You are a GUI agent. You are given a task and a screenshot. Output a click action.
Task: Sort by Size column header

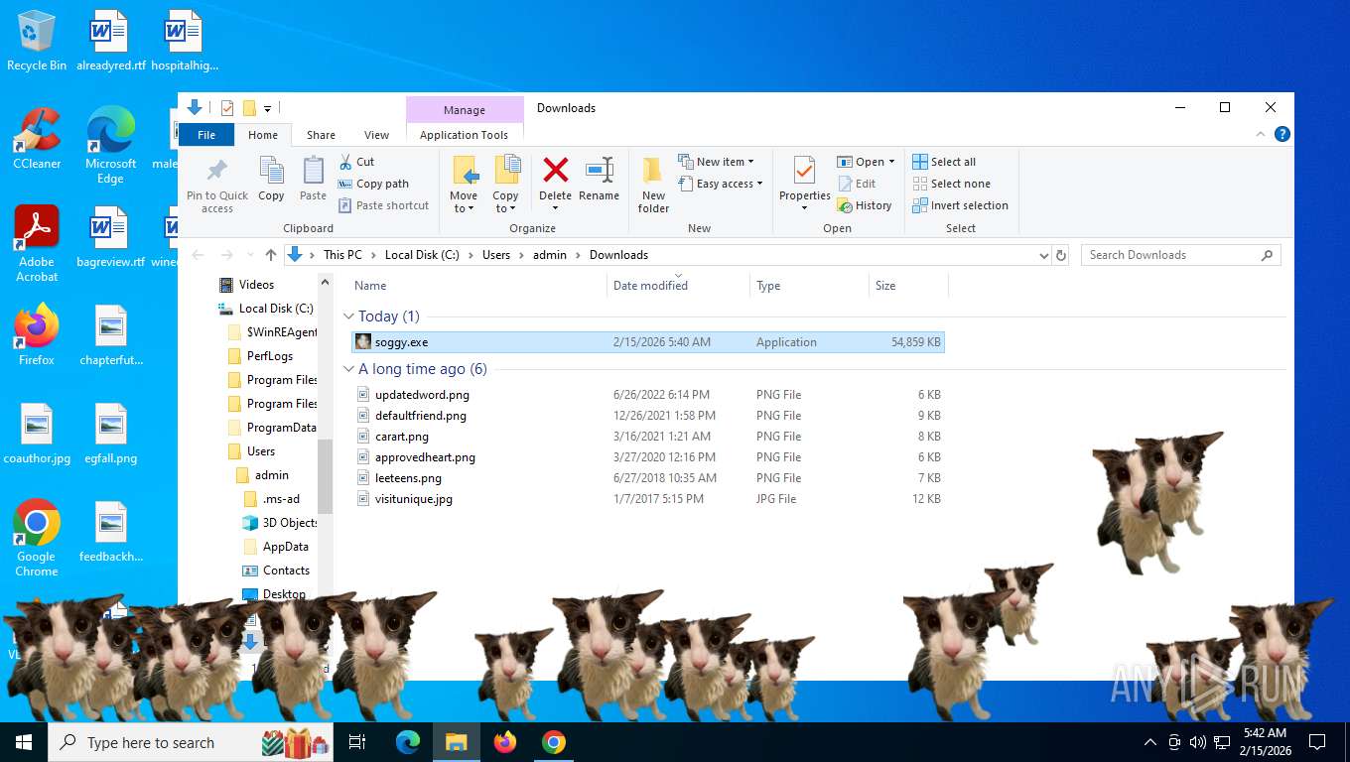(x=908, y=286)
